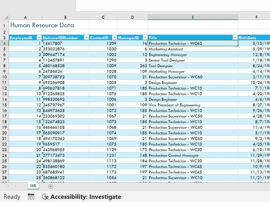Image resolution: width=270 pixels, height=202 pixels.
Task: Select row 3 header
Action: pyautogui.click(x=4, y=38)
